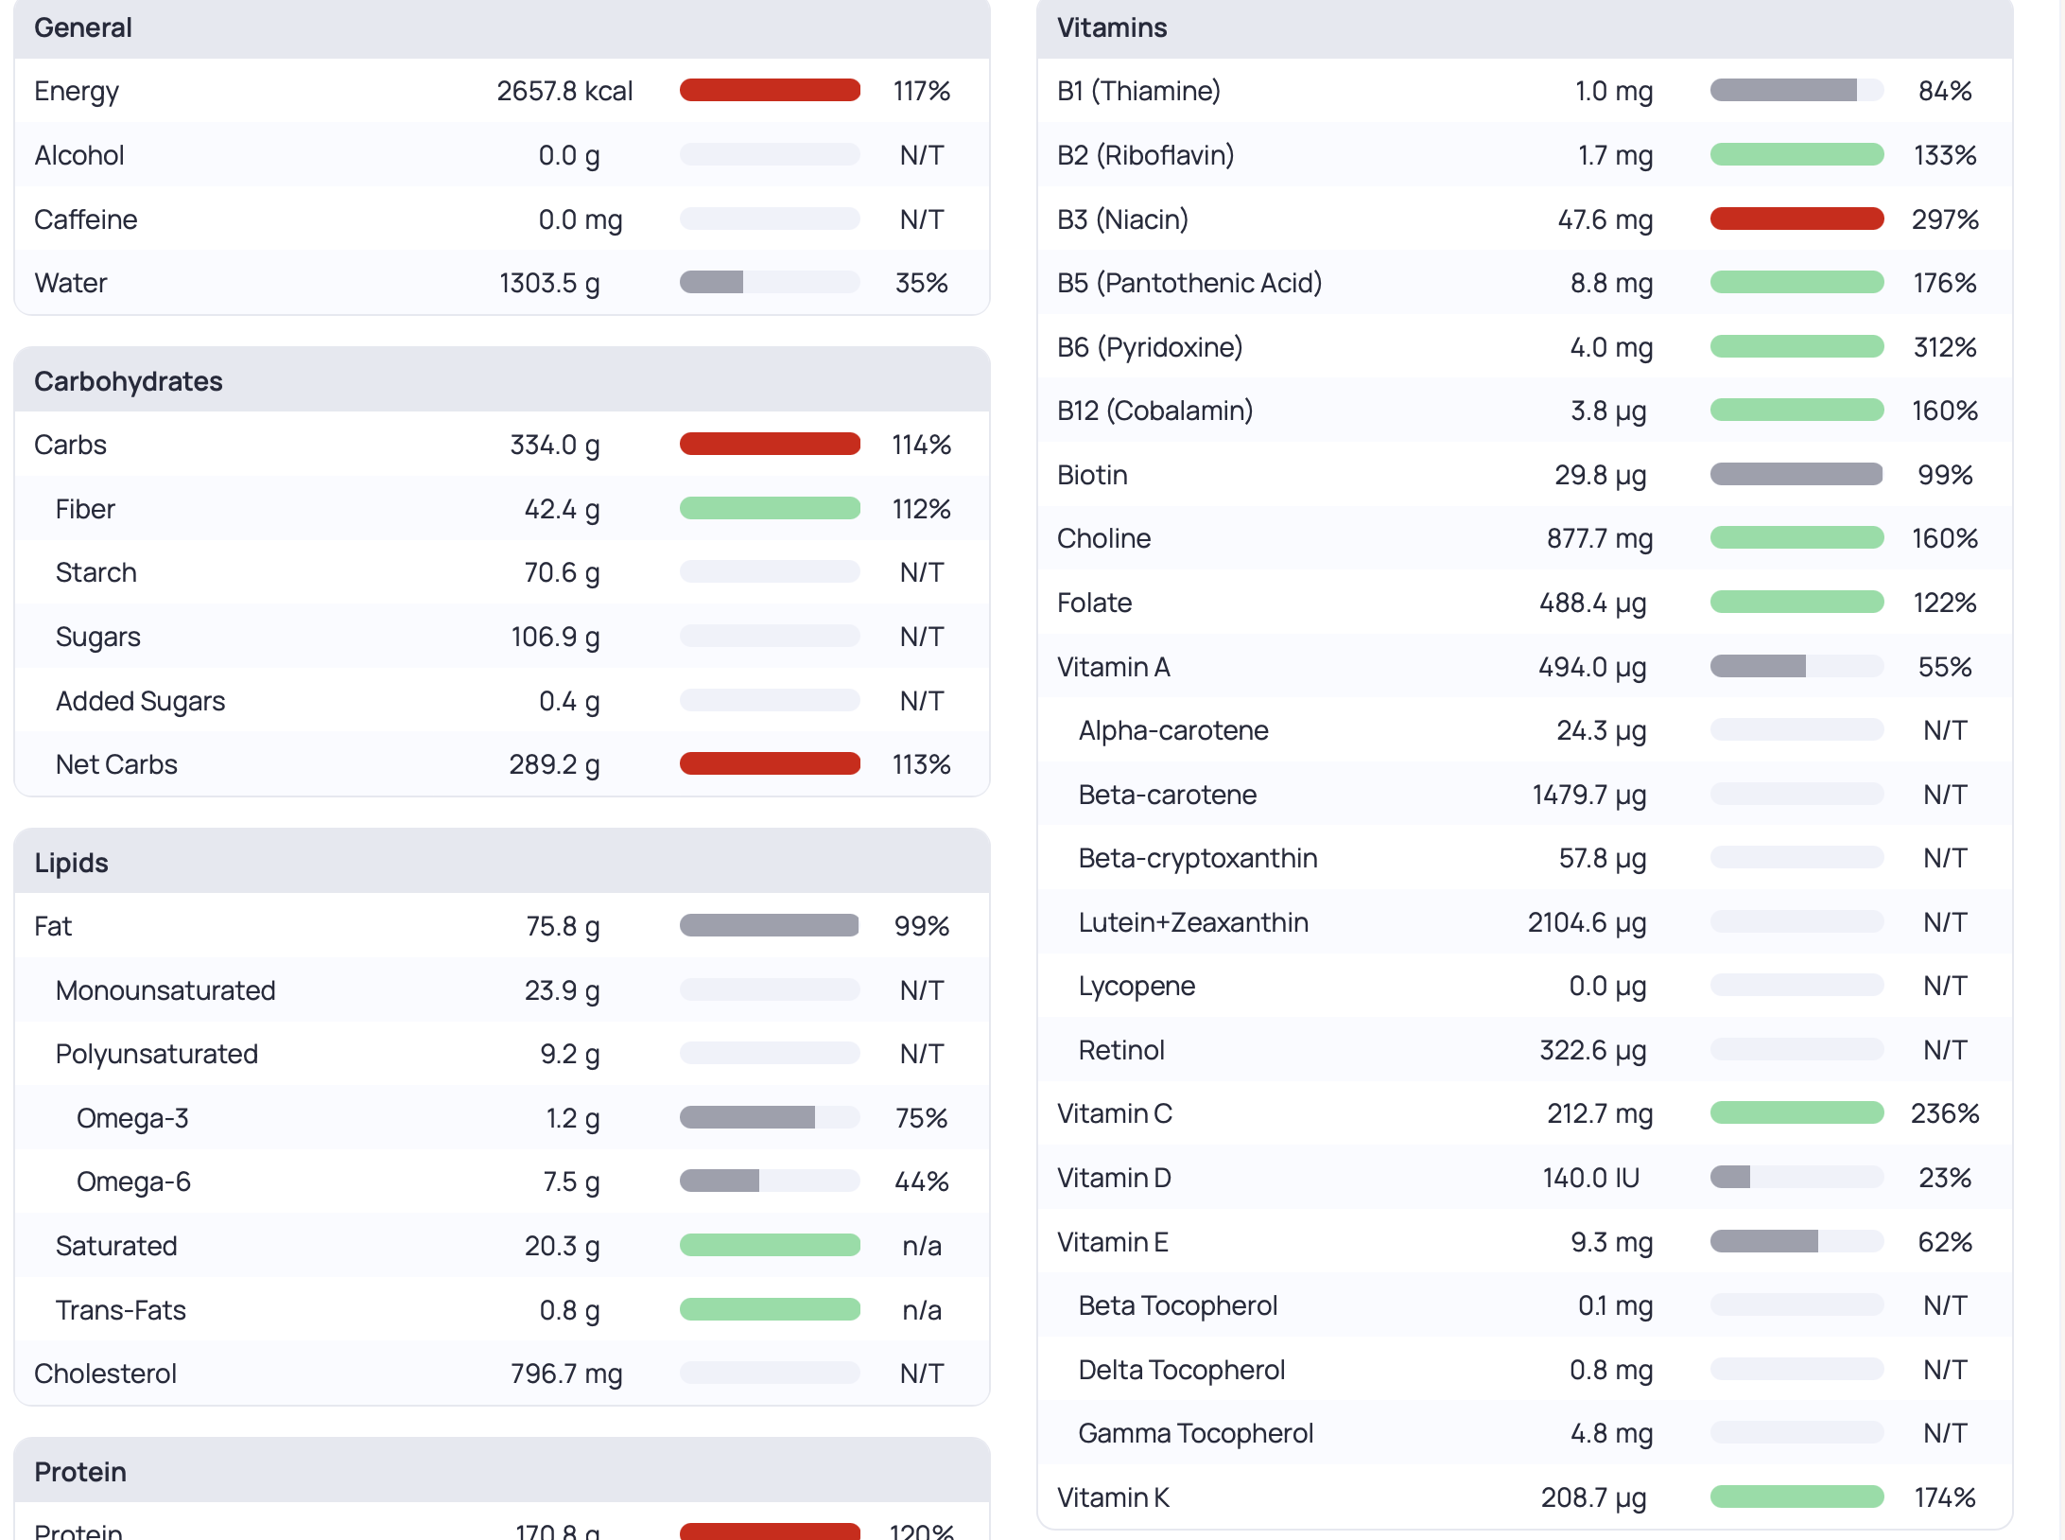Image resolution: width=2065 pixels, height=1540 pixels.
Task: Click the green Fiber progress bar
Action: (770, 509)
